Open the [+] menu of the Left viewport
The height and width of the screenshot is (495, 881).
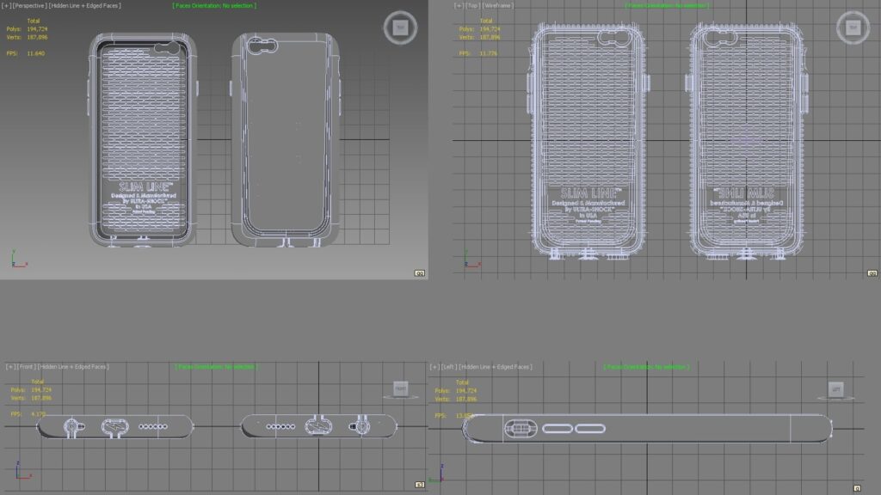[434, 367]
